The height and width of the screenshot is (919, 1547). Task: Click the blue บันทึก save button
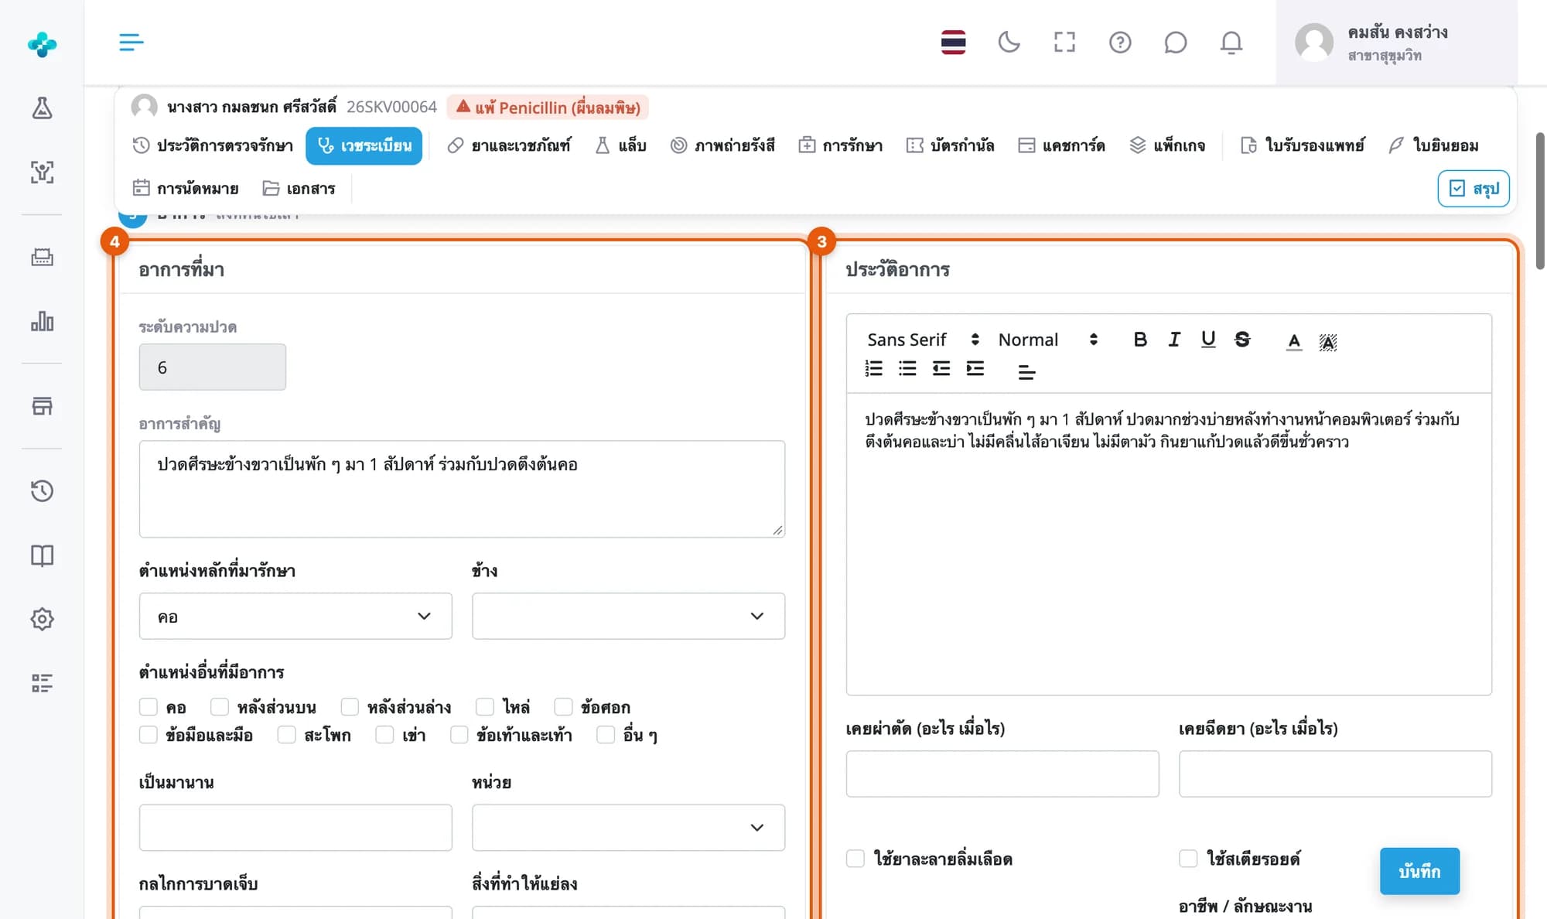coord(1419,871)
